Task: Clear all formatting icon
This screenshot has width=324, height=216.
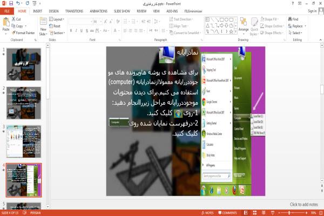Action: pyautogui.click(x=118, y=22)
